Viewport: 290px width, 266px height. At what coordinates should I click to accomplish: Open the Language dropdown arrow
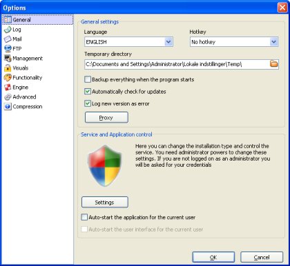(x=168, y=42)
